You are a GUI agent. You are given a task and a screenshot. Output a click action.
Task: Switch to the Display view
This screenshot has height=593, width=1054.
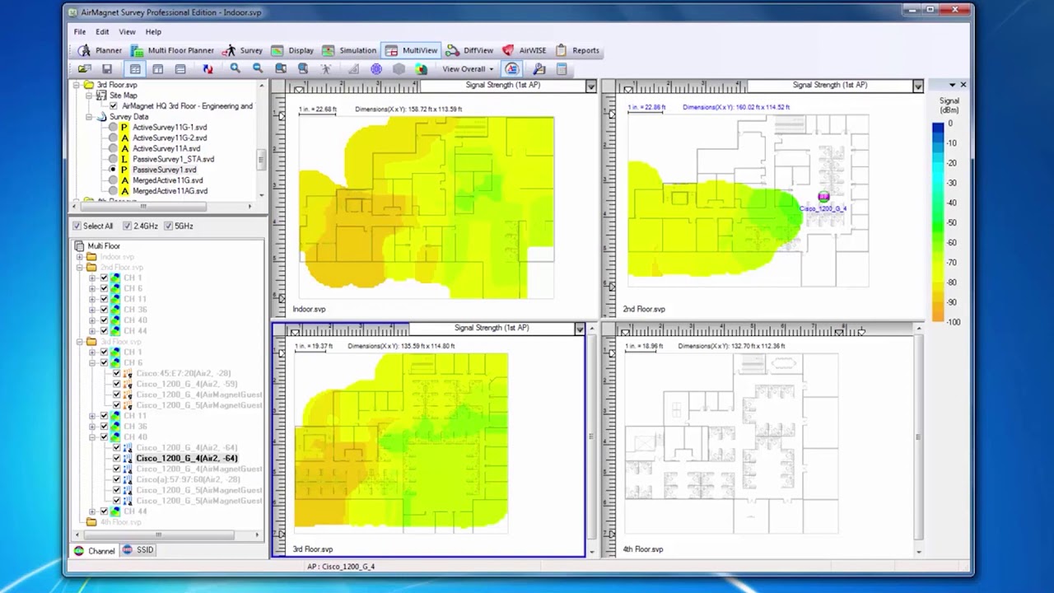click(x=292, y=50)
